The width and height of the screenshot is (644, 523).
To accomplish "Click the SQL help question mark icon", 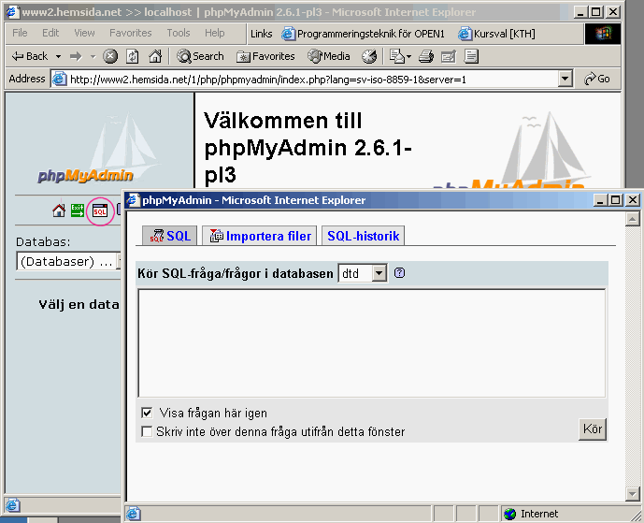I will pyautogui.click(x=399, y=272).
